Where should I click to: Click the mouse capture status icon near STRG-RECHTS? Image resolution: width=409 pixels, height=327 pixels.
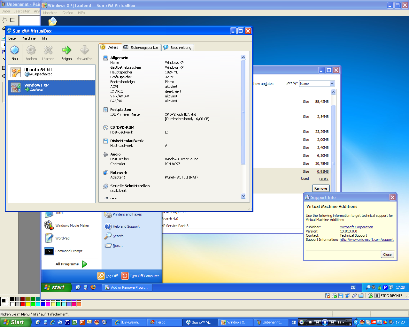(370, 296)
